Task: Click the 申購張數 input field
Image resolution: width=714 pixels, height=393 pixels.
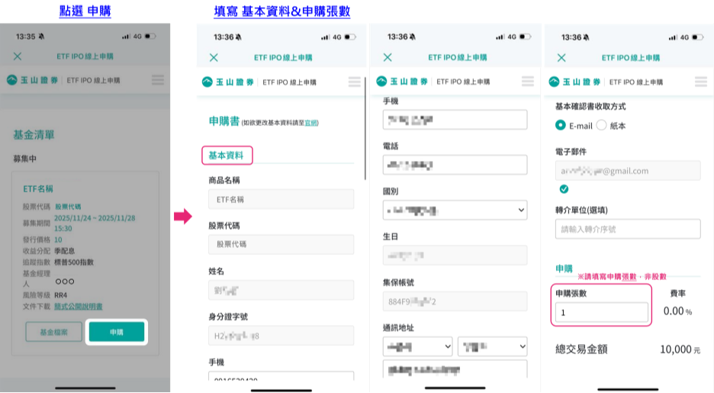Action: (x=602, y=312)
